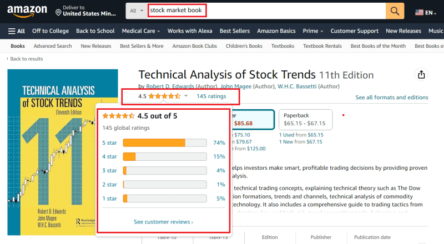Image resolution: width=444 pixels, height=244 pixels.
Task: Click the deliver-to location pin icon
Action: [x=59, y=12]
